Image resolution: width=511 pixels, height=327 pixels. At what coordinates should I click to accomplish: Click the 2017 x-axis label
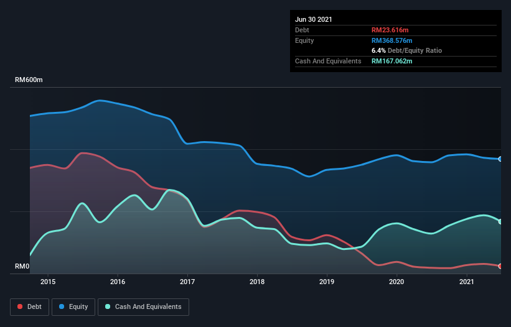[x=187, y=282]
